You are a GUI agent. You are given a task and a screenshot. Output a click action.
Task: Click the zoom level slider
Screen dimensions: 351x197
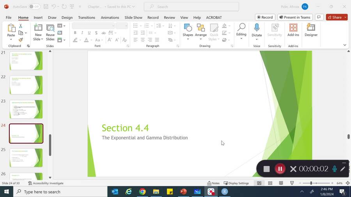tap(311, 183)
